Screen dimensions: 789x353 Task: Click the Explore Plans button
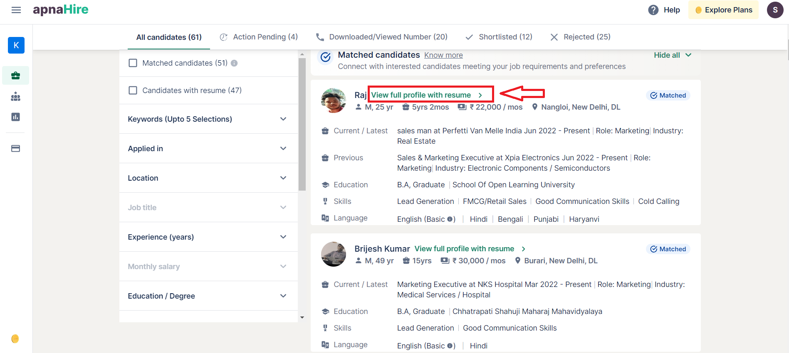[723, 10]
